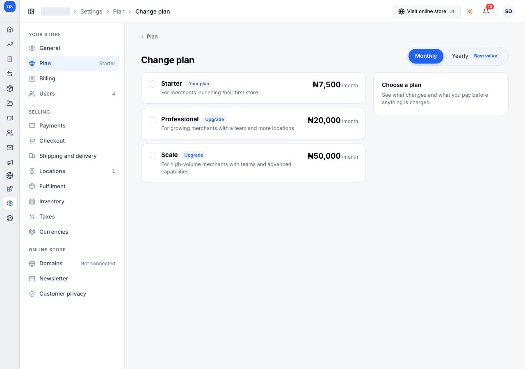Open the discounts ticket icon in rail
525x369 pixels.
(x=10, y=118)
